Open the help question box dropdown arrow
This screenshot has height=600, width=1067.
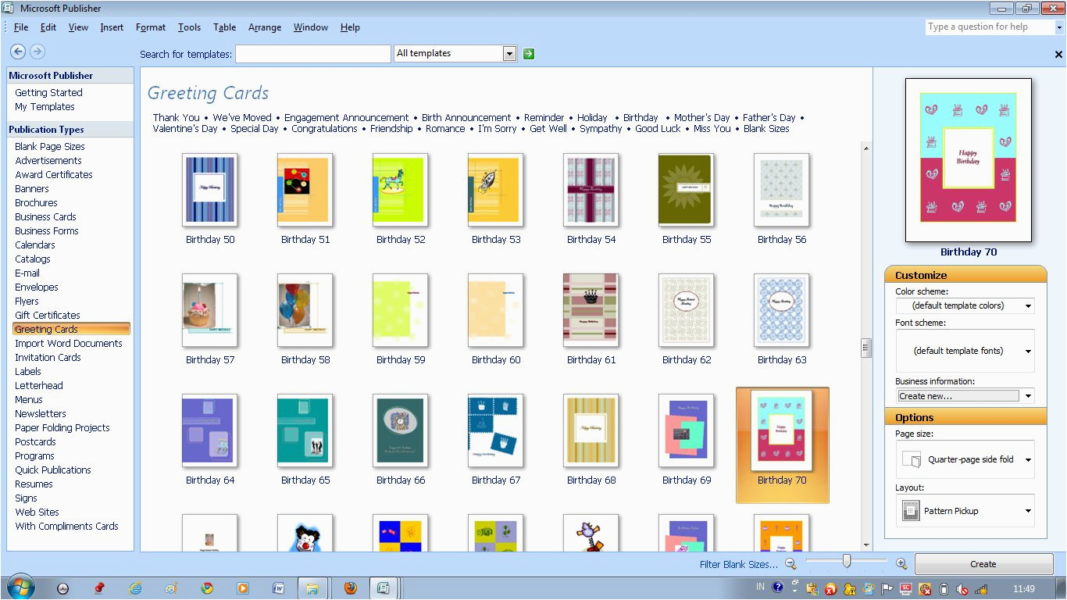(x=1059, y=27)
